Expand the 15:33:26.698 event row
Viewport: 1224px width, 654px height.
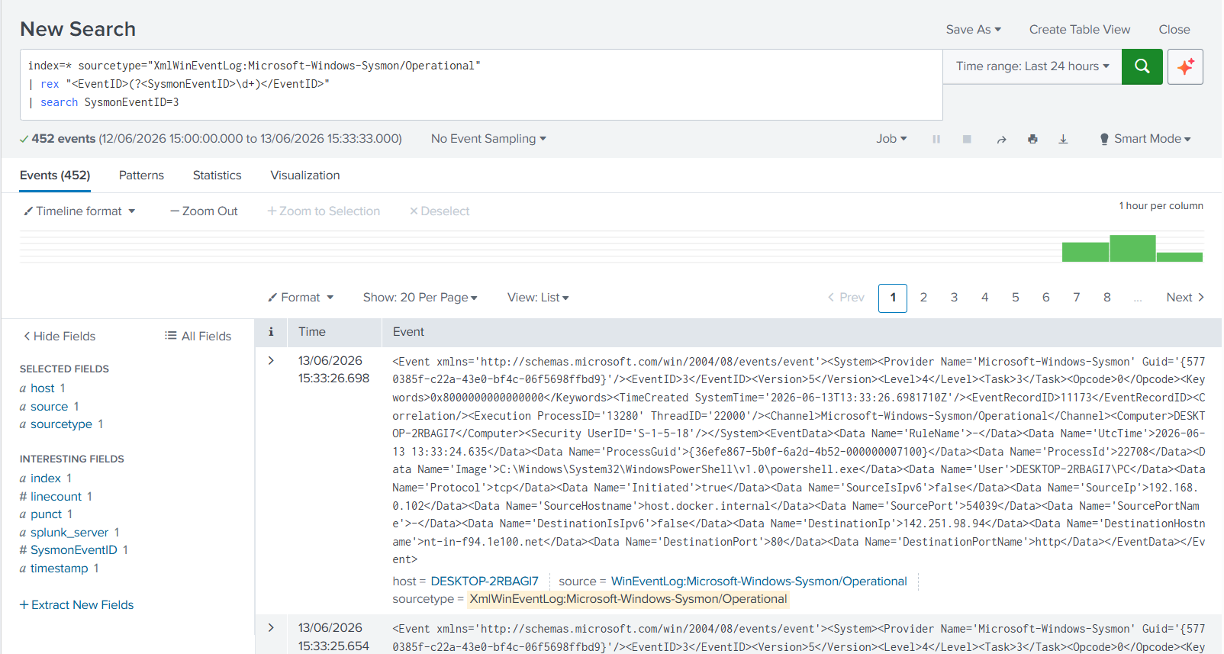(271, 360)
